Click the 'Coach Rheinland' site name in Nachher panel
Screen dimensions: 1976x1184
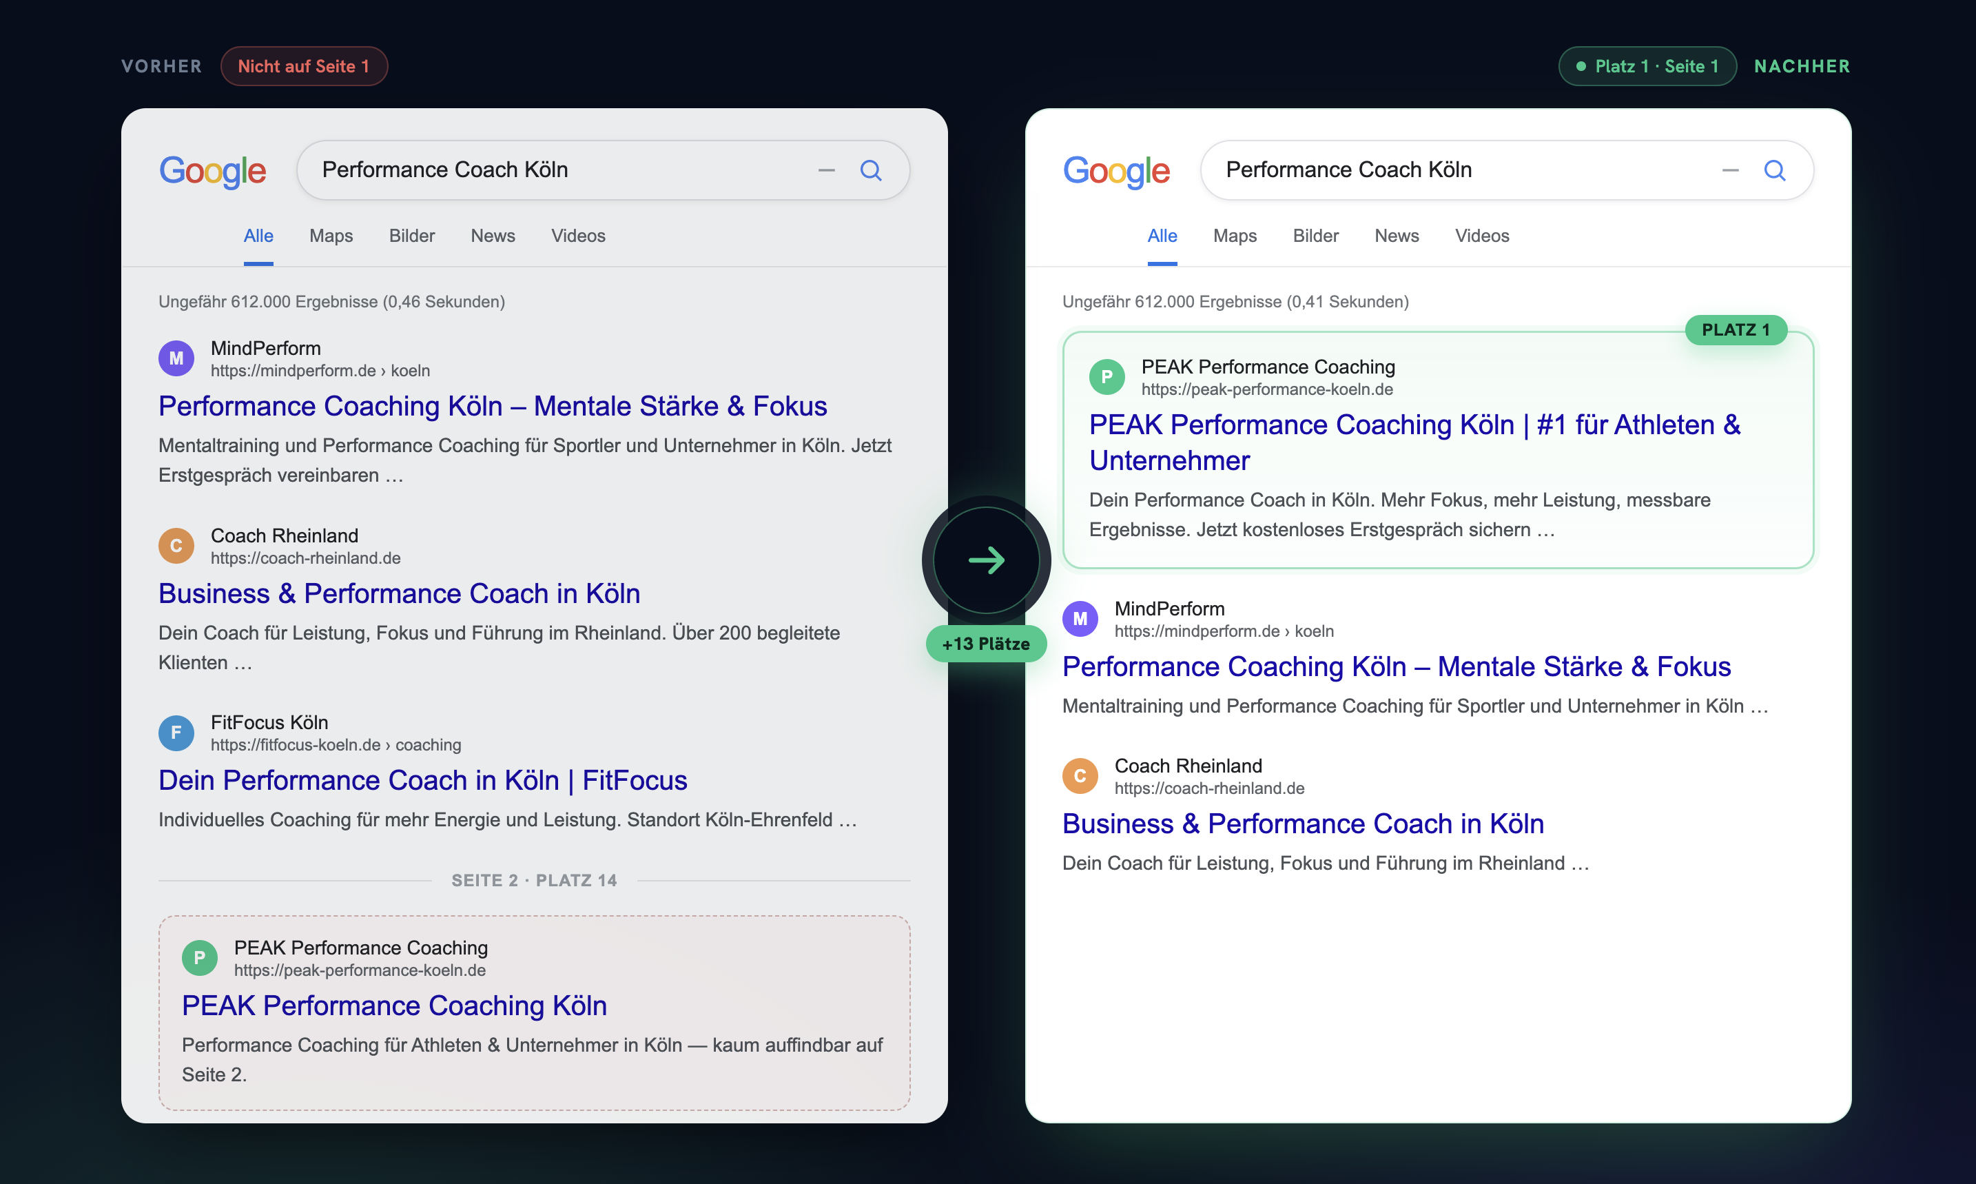coord(1188,766)
